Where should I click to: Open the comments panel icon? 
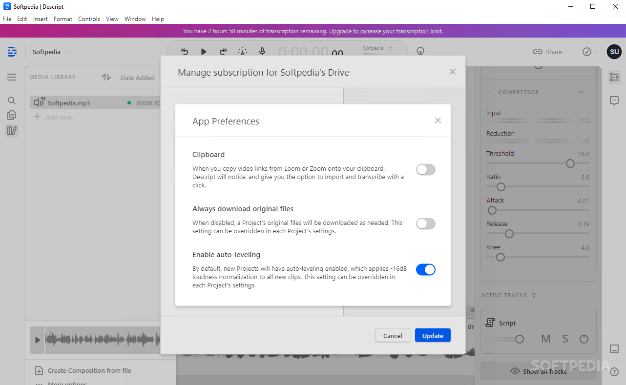pos(614,101)
